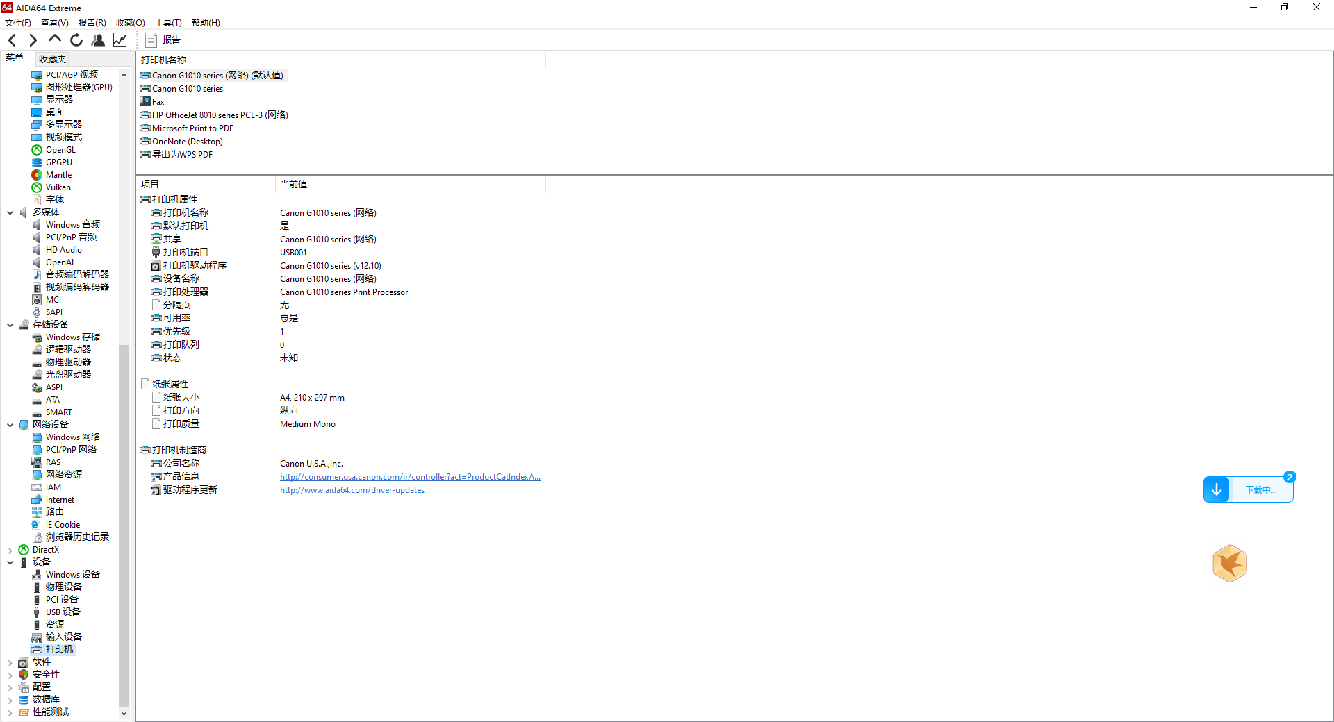This screenshot has height=722, width=1334.
Task: Select the GPGPU tree icon
Action: (x=37, y=162)
